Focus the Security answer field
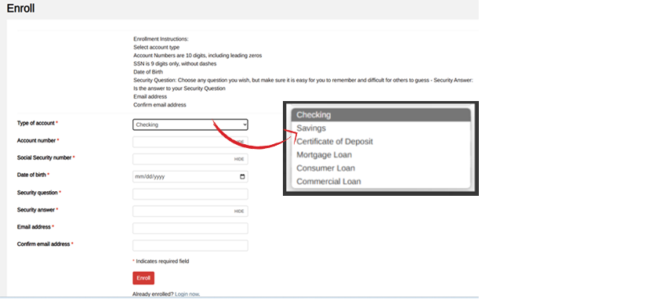The width and height of the screenshot is (645, 300). point(190,211)
